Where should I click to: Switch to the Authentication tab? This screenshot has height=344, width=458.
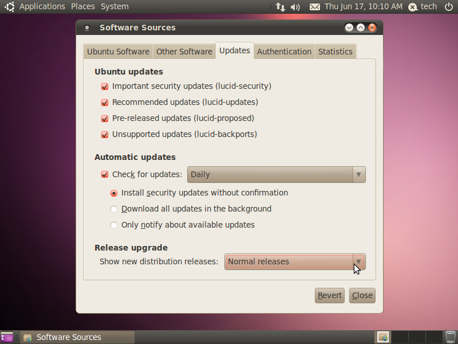click(x=284, y=52)
